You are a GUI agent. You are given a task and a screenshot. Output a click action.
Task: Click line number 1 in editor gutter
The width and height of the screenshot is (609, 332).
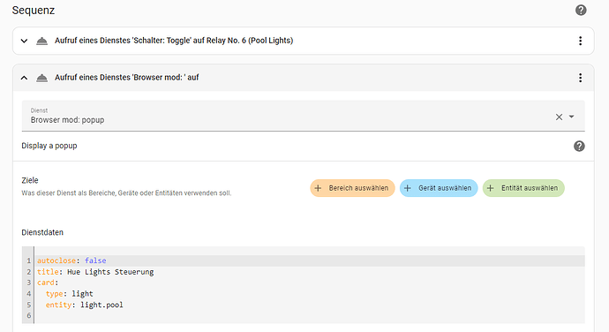coord(29,260)
